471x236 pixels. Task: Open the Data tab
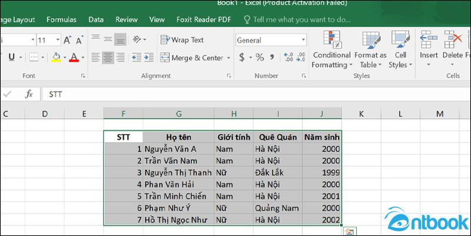[96, 20]
